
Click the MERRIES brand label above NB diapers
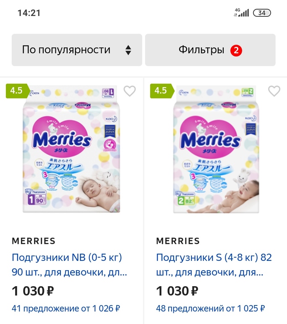click(x=34, y=241)
